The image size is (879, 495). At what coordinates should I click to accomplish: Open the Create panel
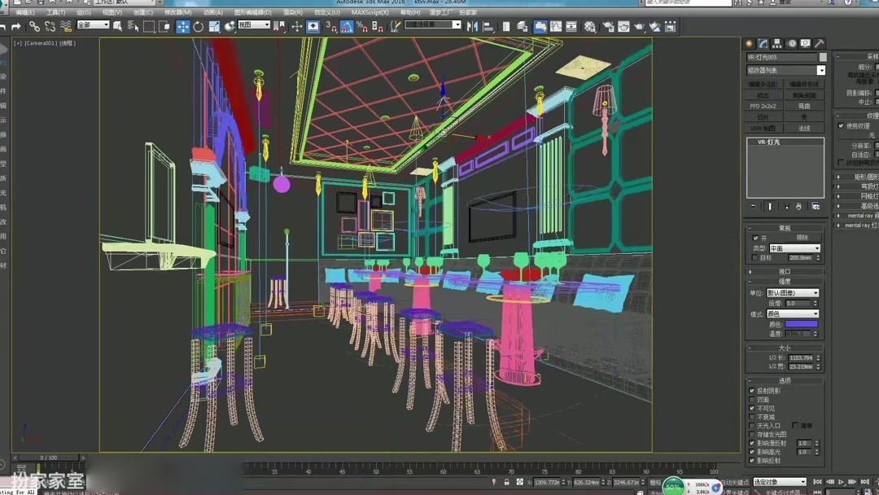(x=748, y=42)
